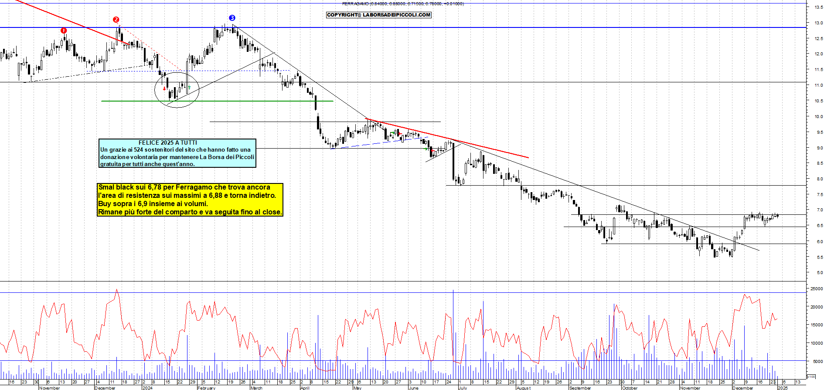Click the 2024 year label on time axis
The height and width of the screenshot is (390, 824).
click(147, 388)
